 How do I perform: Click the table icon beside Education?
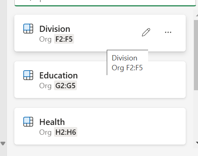(28, 75)
